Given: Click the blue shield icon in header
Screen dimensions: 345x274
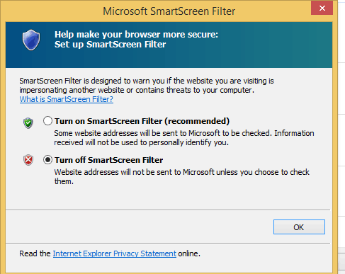Looking at the screenshot, I should (31, 40).
